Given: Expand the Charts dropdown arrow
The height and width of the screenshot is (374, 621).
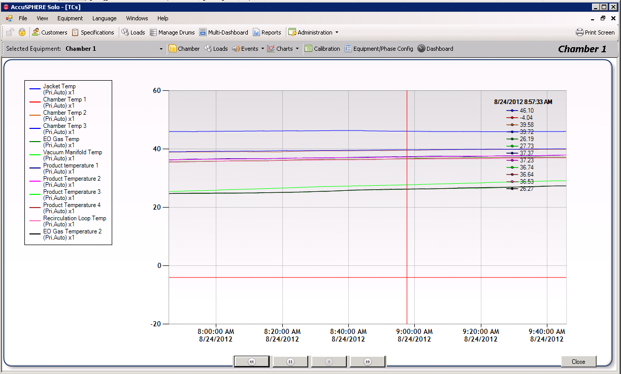Looking at the screenshot, I should tap(297, 49).
